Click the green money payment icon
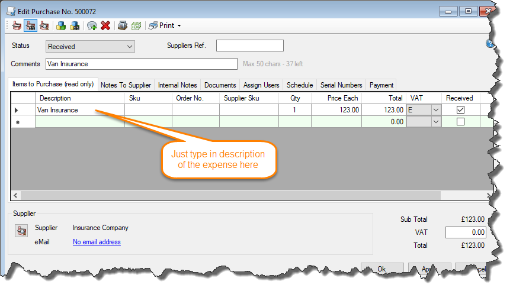This screenshot has width=513, height=291. 136,25
